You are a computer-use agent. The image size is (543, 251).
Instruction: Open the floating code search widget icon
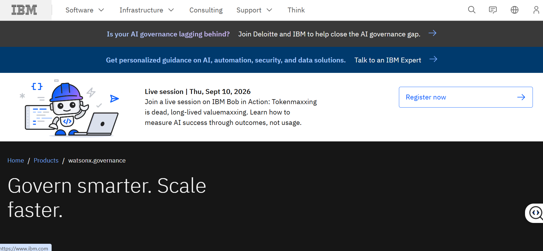click(535, 213)
